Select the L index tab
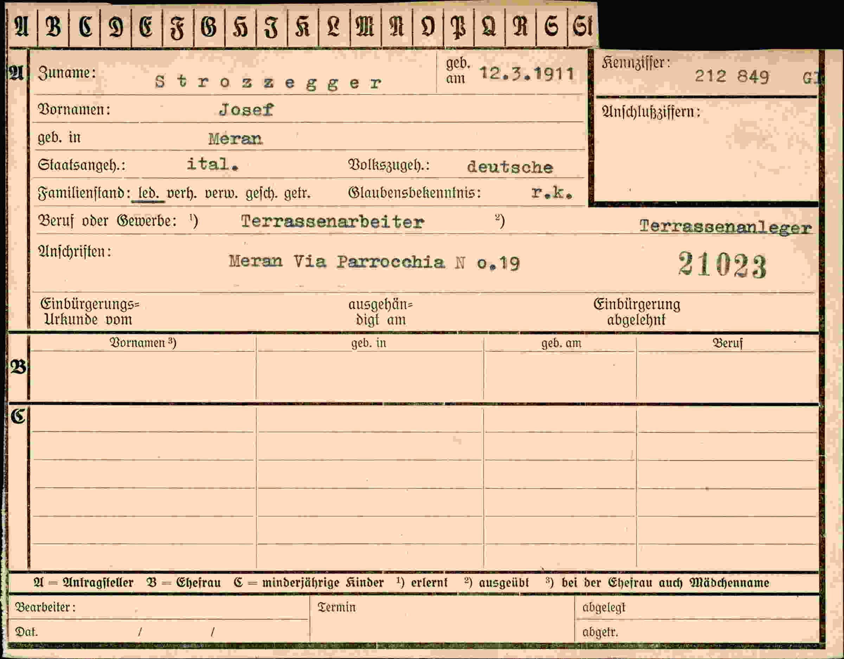844x659 pixels. 334,27
